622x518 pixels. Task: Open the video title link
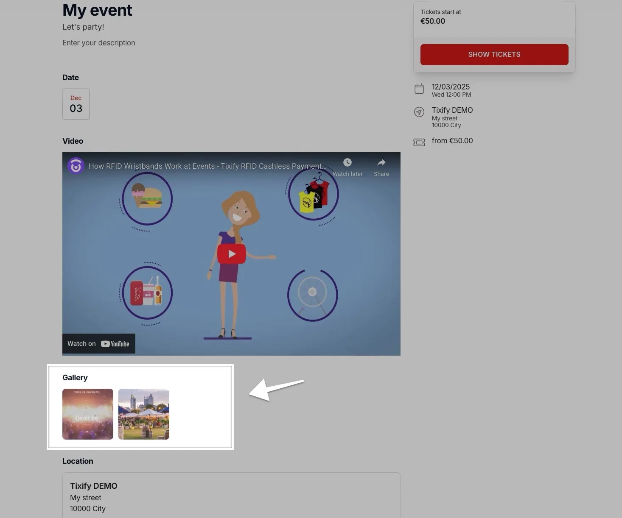[208, 166]
